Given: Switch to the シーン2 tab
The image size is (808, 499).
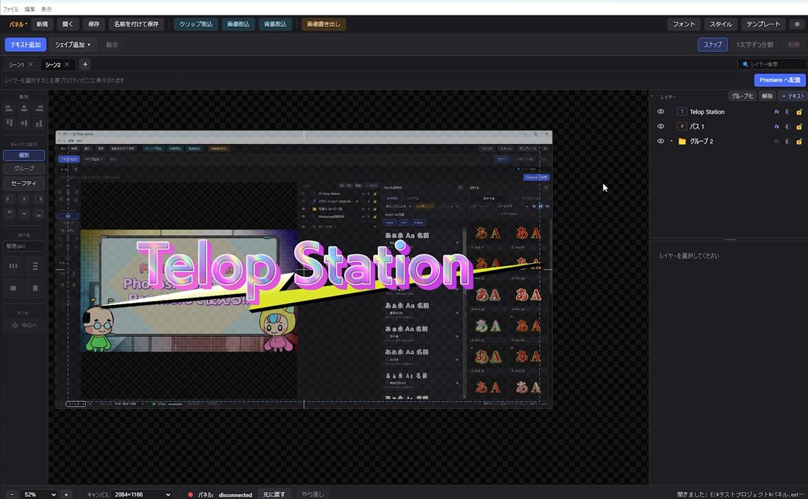Looking at the screenshot, I should [52, 65].
